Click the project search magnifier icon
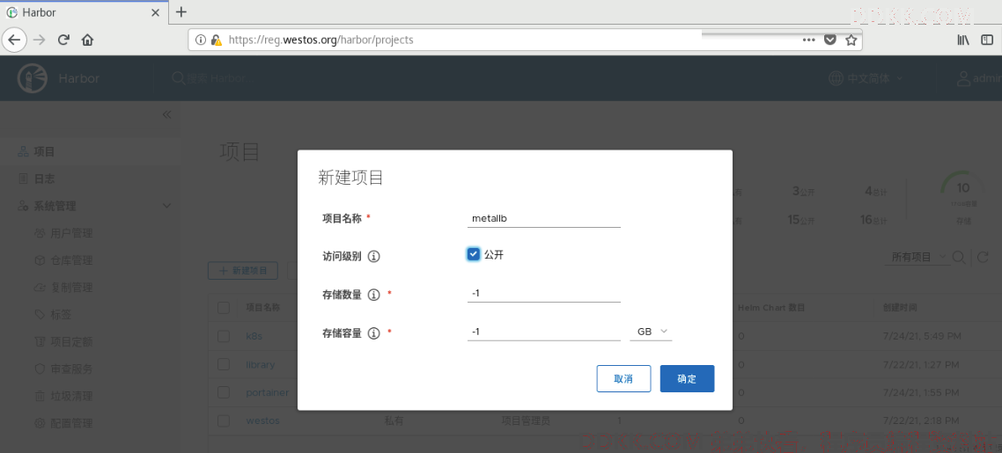The width and height of the screenshot is (1002, 453). (959, 257)
